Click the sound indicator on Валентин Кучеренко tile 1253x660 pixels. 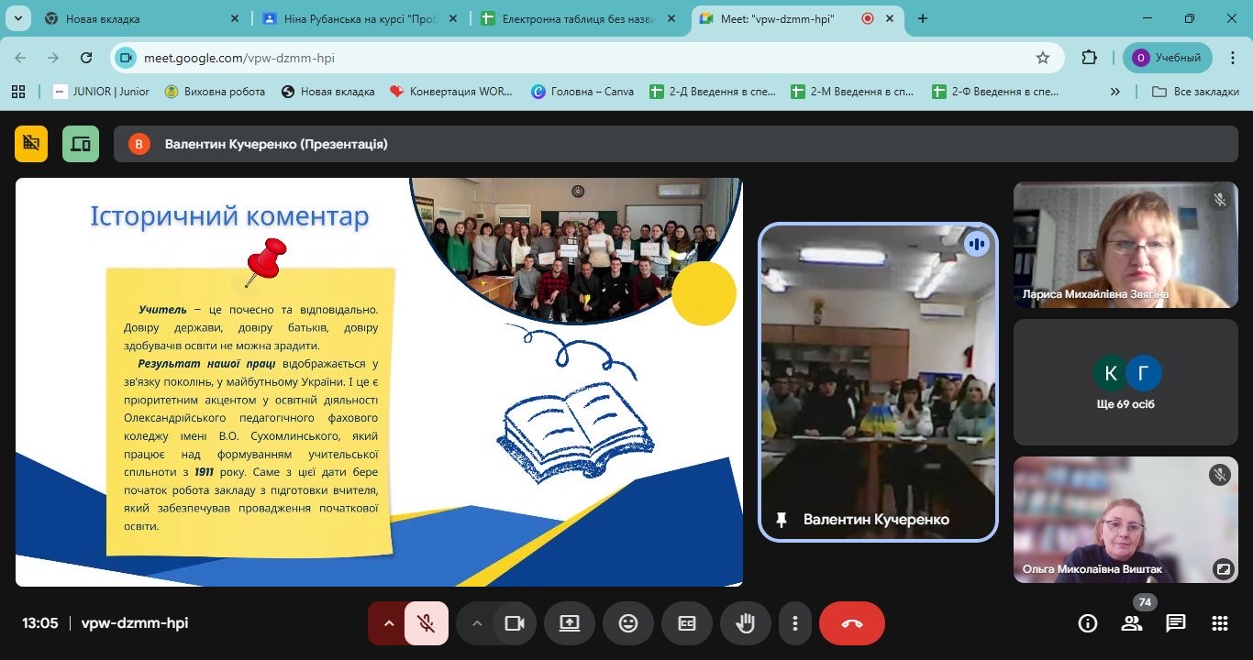coord(976,244)
